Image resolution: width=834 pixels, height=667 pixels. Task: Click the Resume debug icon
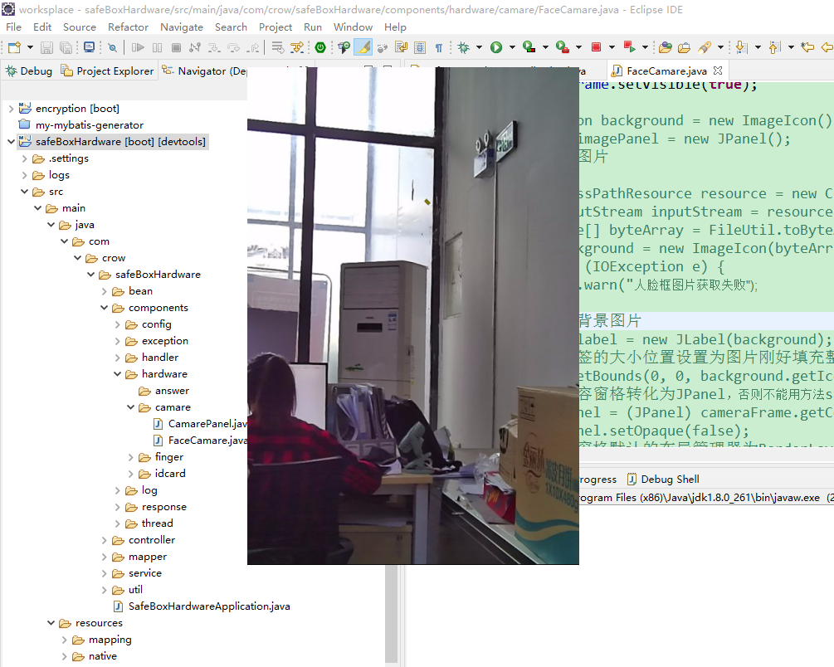138,48
